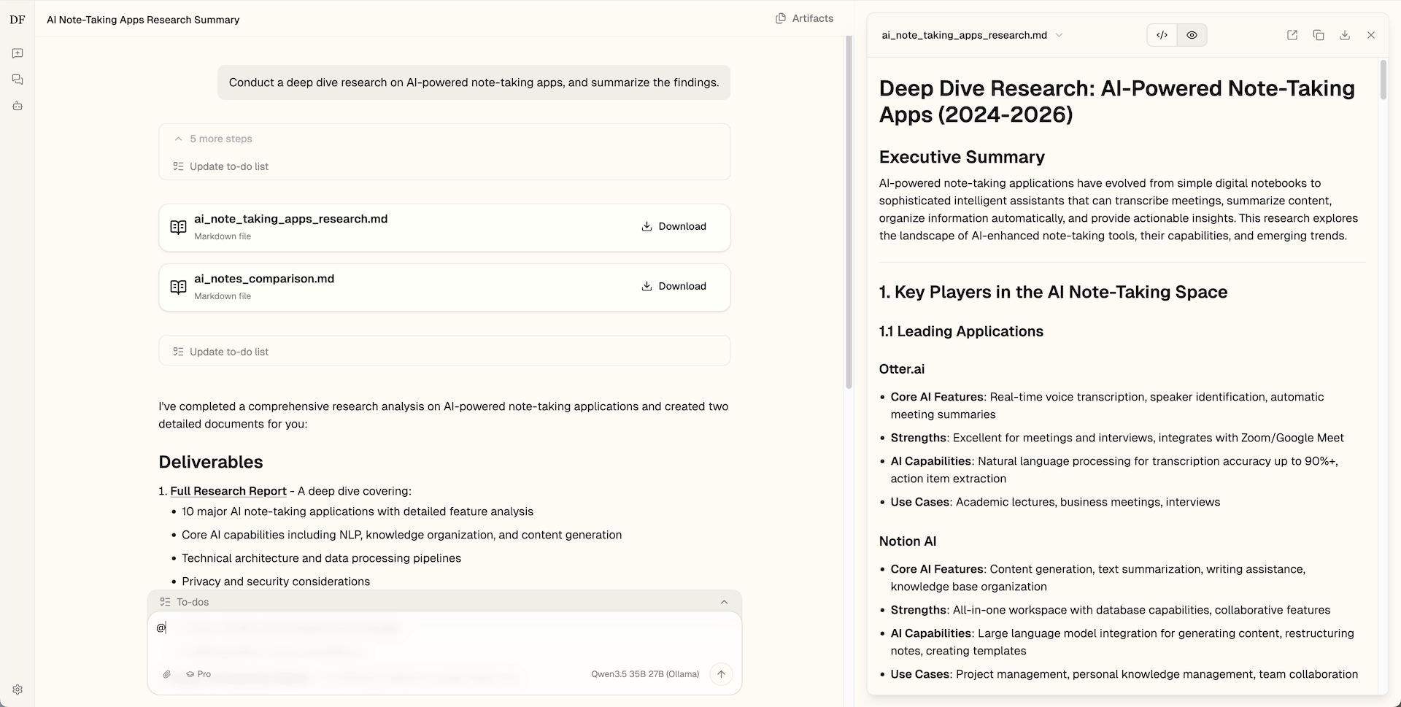
Task: Download the ai_notes_comparison.md file
Action: pyautogui.click(x=673, y=286)
